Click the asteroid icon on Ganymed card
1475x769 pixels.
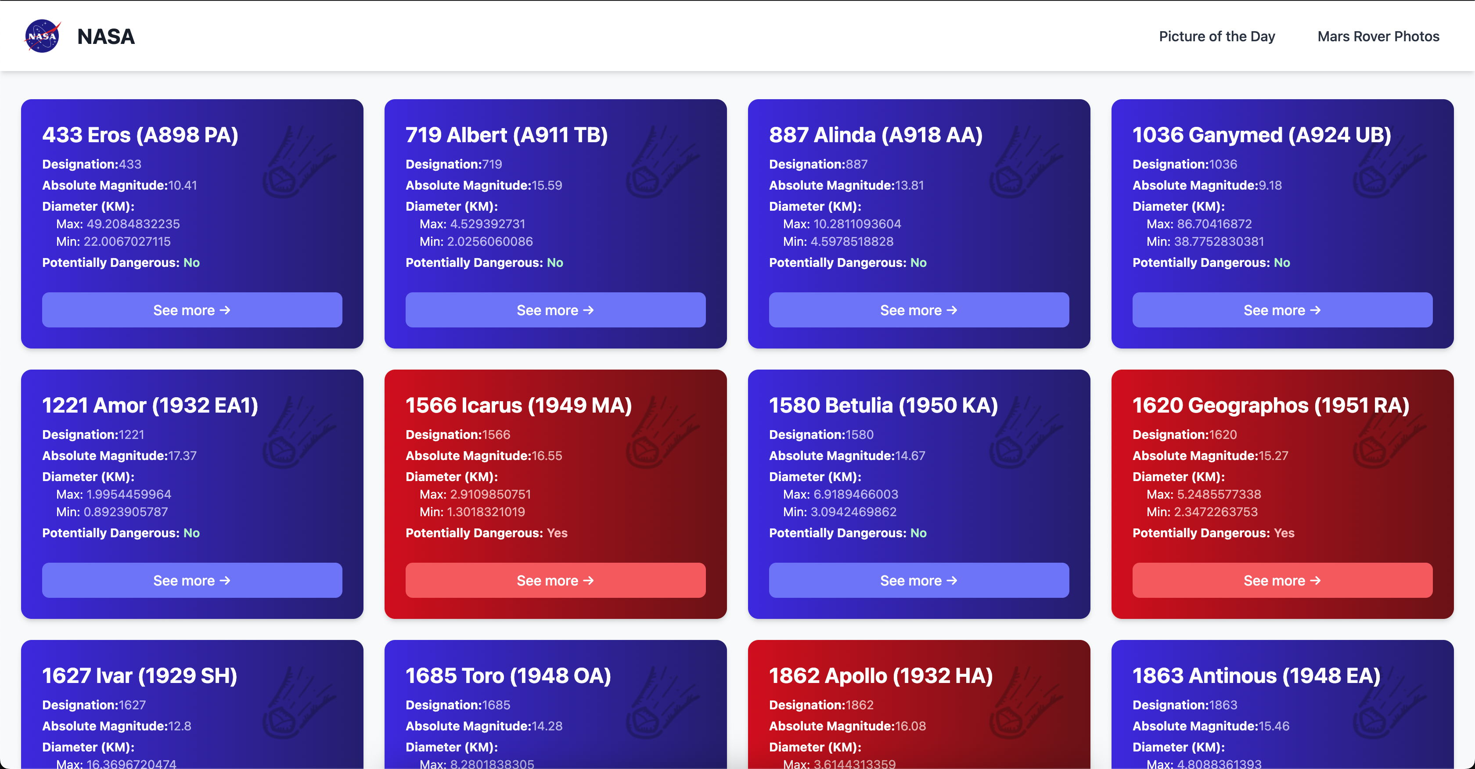click(x=1390, y=162)
